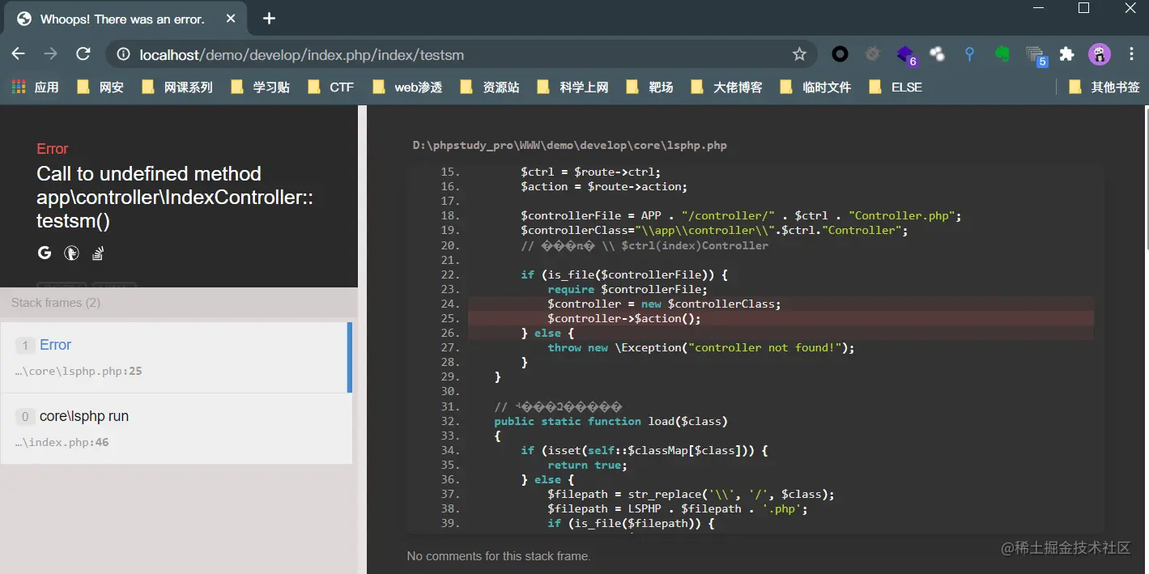Reload the current page
1149x574 pixels.
83,54
